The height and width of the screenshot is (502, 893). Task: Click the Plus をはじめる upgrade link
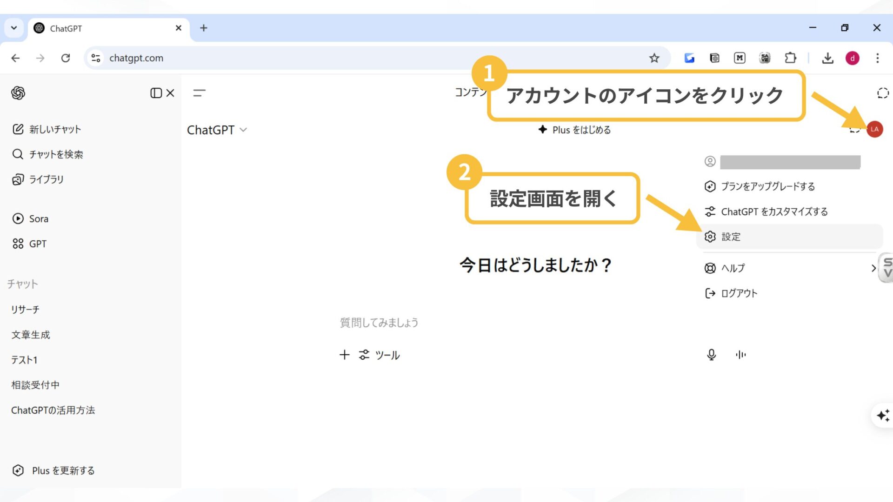click(575, 130)
